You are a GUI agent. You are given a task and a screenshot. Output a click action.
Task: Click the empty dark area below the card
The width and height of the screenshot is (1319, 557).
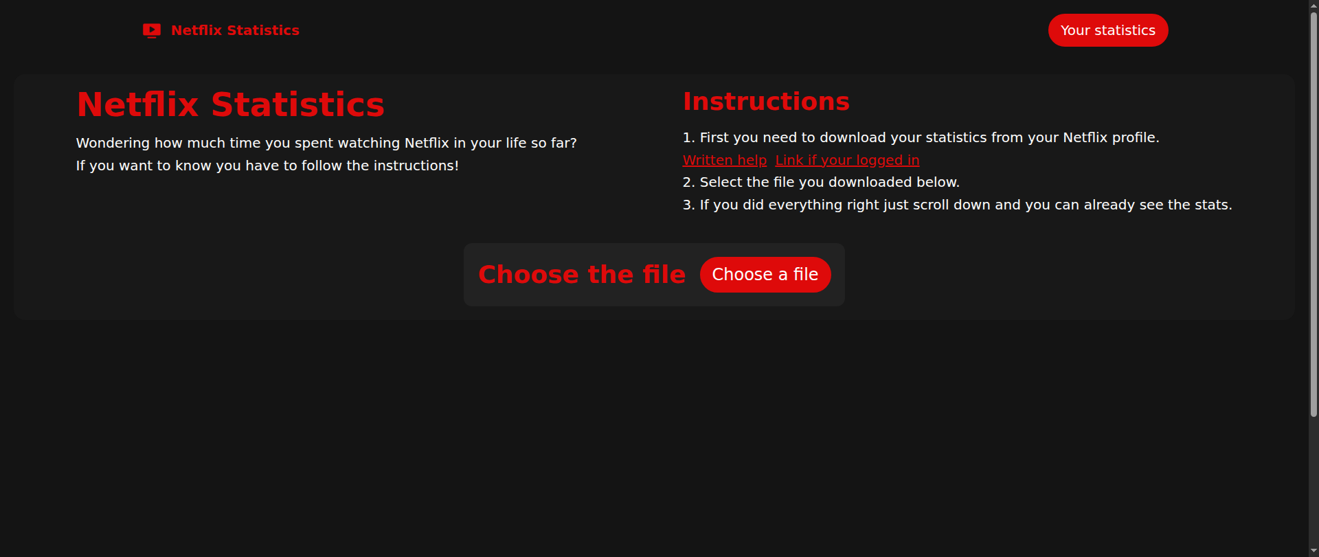pos(654,440)
